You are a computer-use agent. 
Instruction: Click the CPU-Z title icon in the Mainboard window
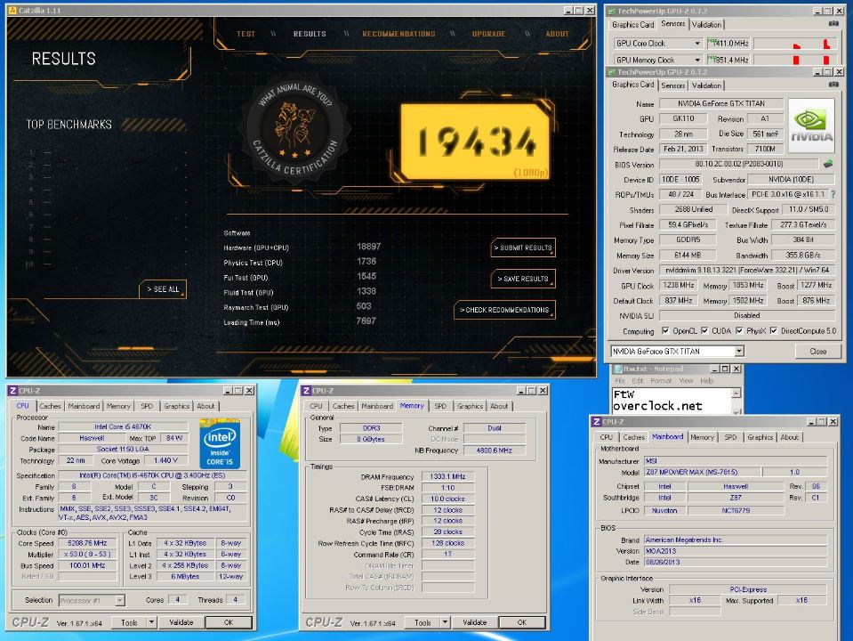pyautogui.click(x=597, y=421)
